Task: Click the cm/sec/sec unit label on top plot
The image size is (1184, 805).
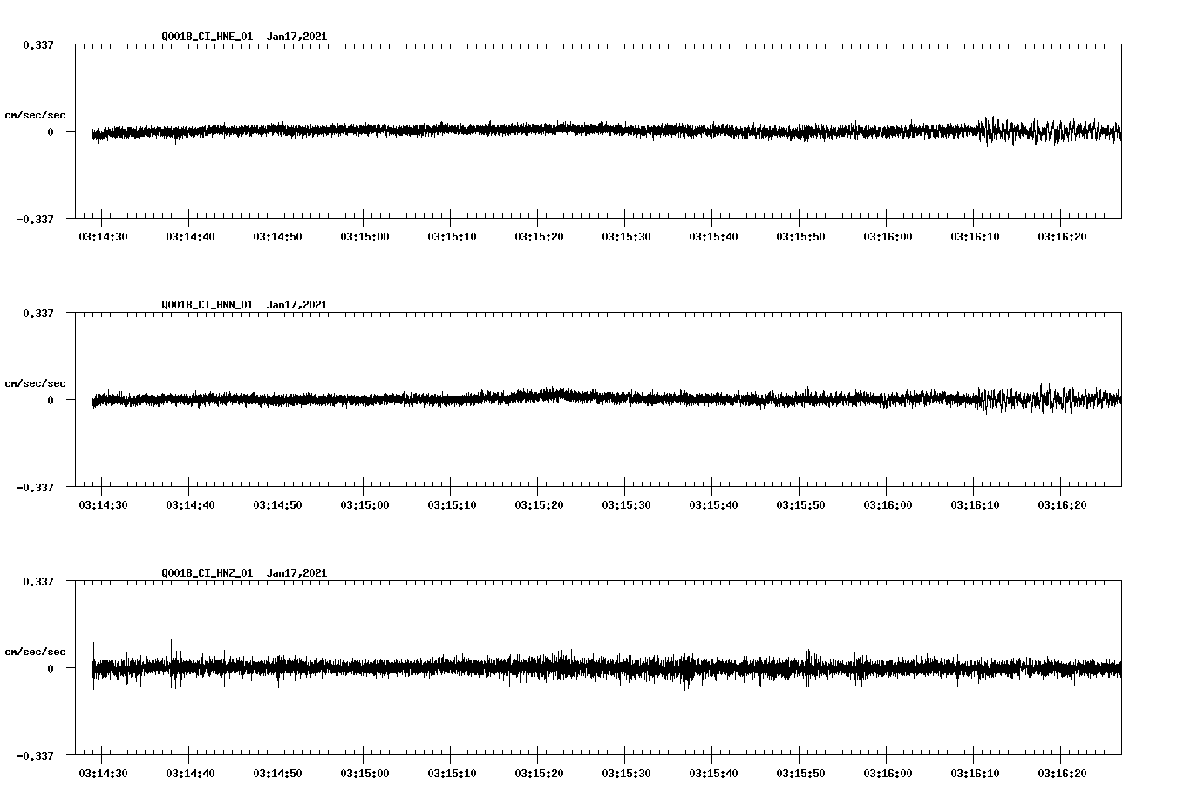Action: [x=36, y=114]
